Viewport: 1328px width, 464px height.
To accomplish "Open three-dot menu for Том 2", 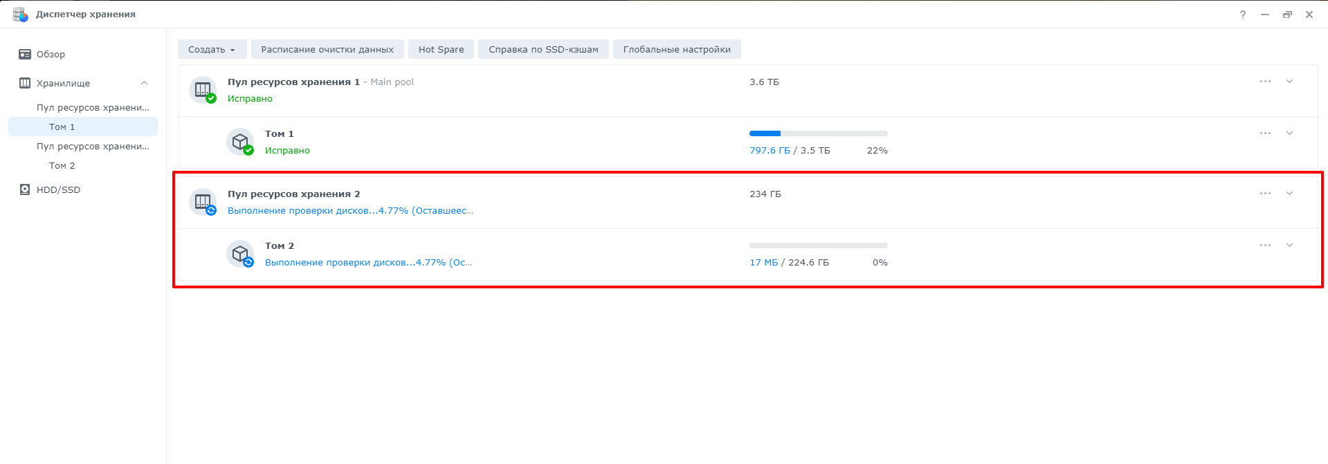I will point(1265,245).
